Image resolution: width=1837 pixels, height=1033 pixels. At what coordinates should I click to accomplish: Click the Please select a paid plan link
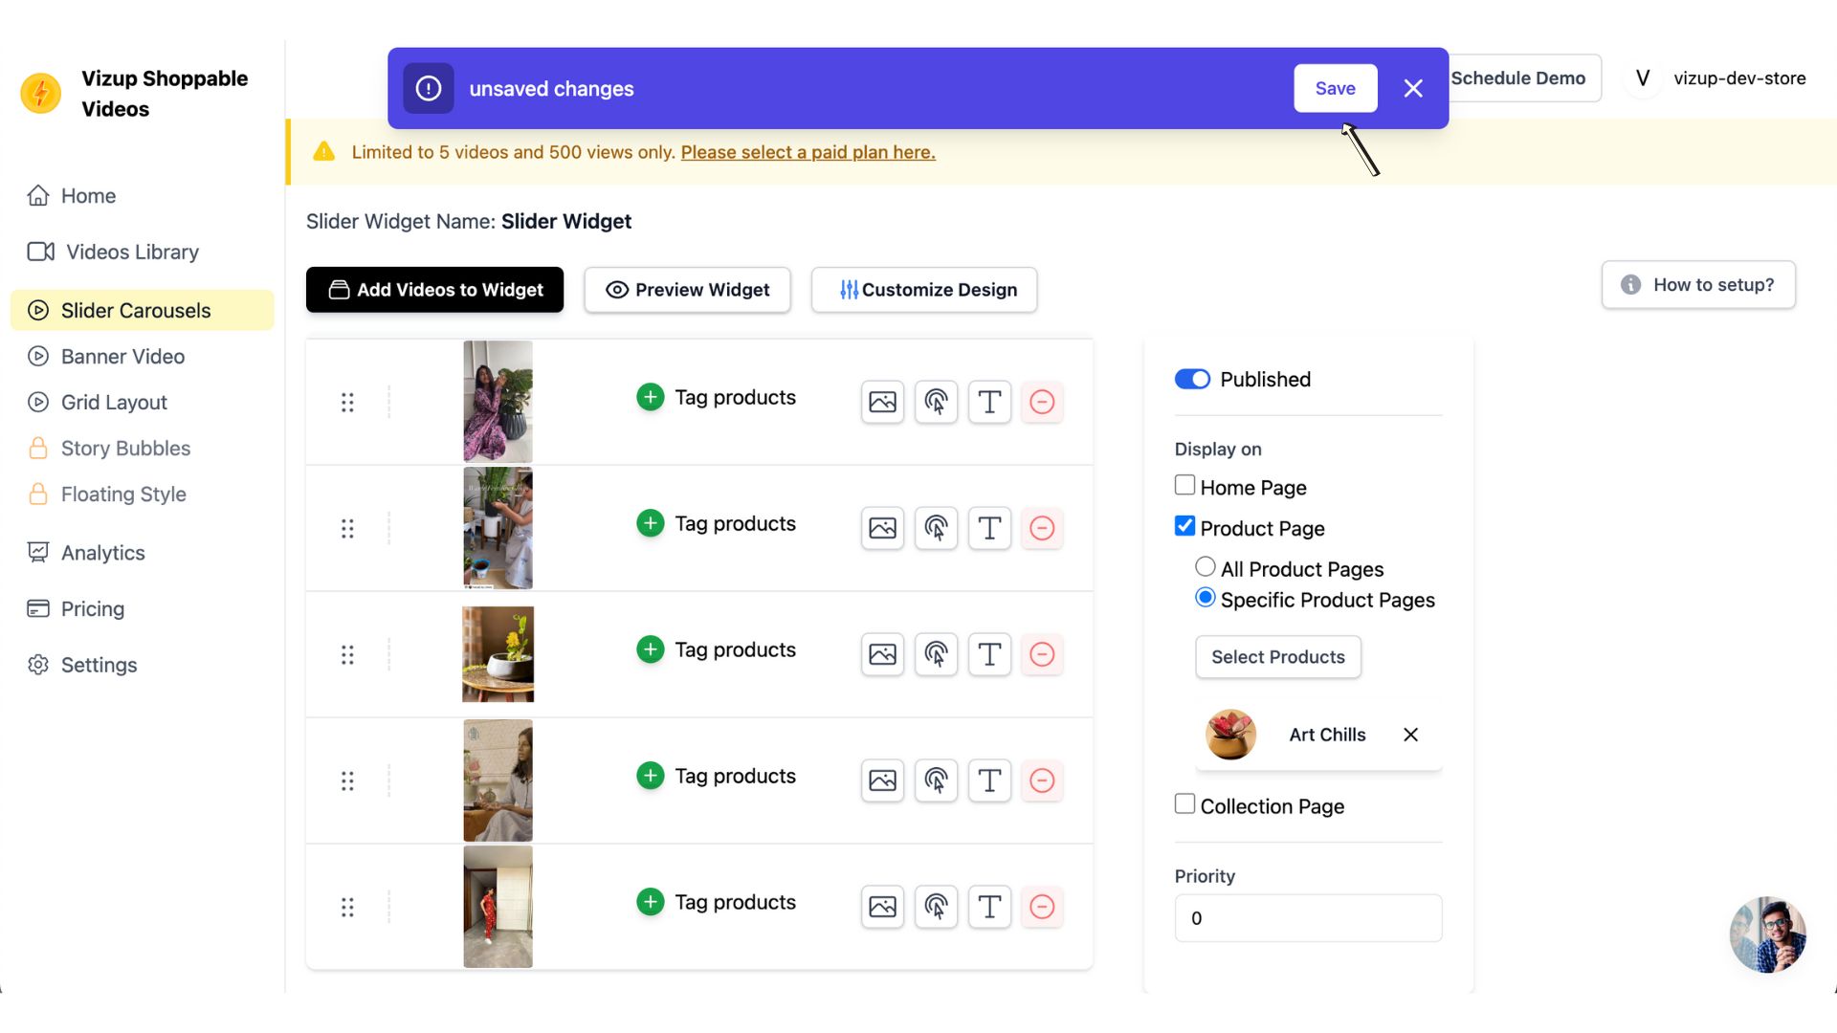(808, 151)
